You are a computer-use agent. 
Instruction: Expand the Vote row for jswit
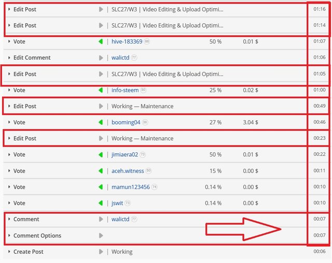[9, 203]
